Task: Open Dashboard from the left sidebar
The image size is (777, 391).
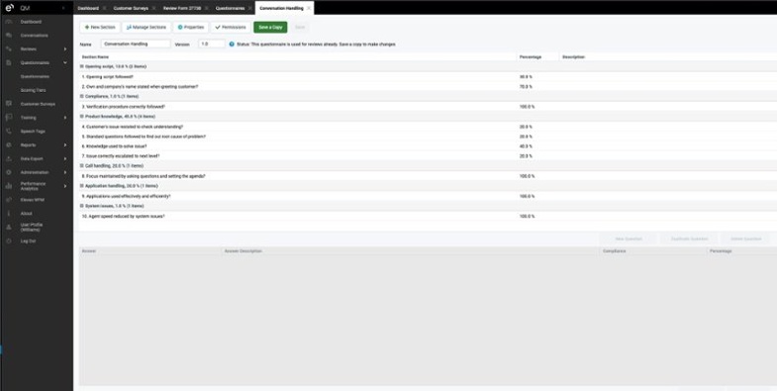Action: [x=31, y=22]
